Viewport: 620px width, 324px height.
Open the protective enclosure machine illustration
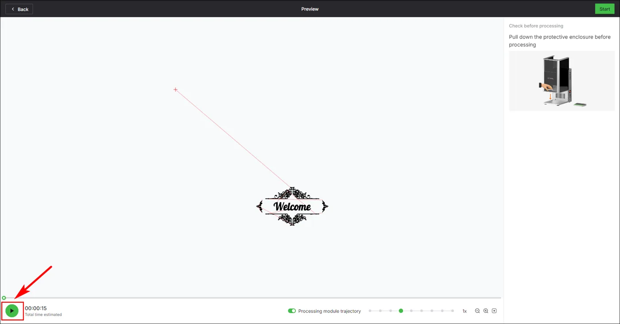[x=562, y=81]
